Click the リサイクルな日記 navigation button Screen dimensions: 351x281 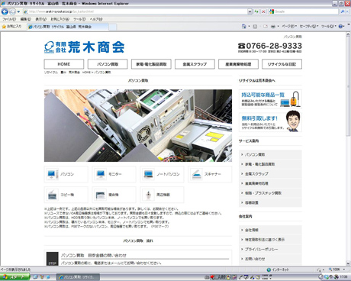tap(282, 64)
